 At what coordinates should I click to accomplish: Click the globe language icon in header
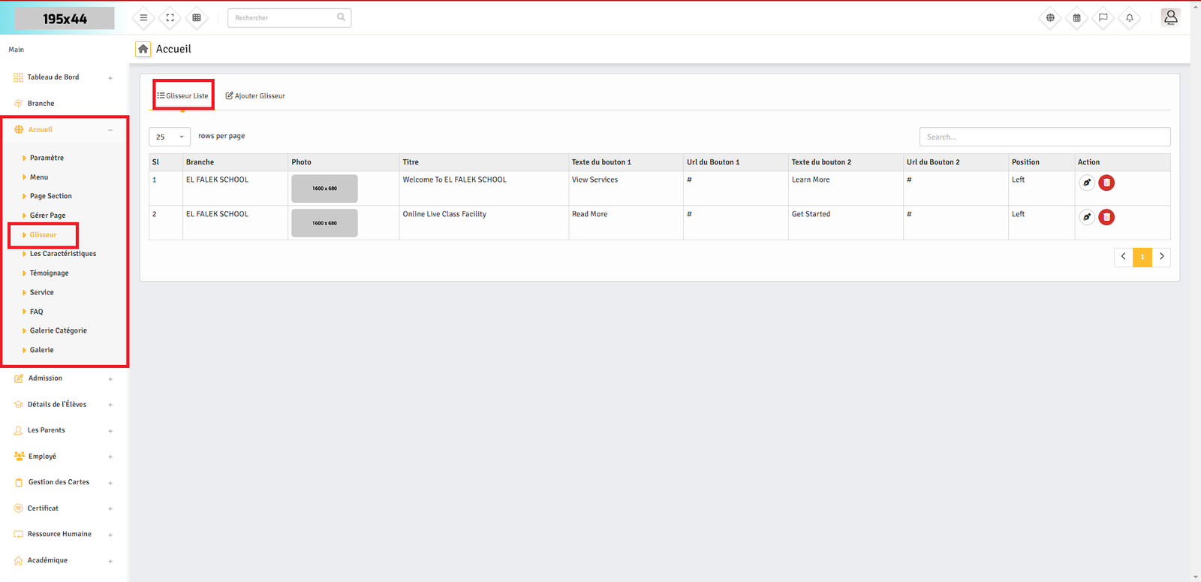tap(1050, 18)
